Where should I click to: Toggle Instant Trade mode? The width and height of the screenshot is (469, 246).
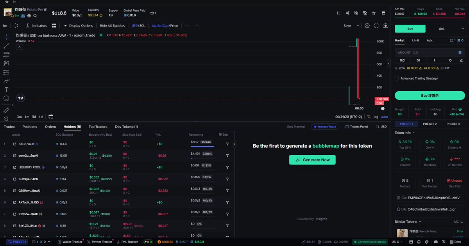click(x=325, y=127)
